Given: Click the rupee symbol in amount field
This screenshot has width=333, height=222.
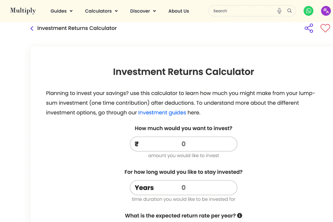Looking at the screenshot, I should click(x=137, y=144).
